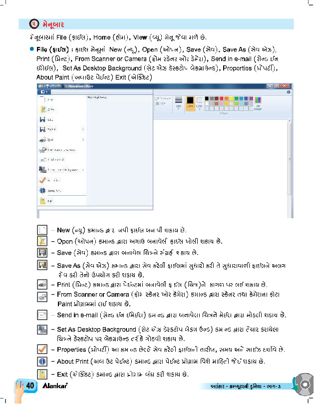Expand Set as desktop background submenu arrow
This screenshot has height=404, width=314.
pos(82,170)
